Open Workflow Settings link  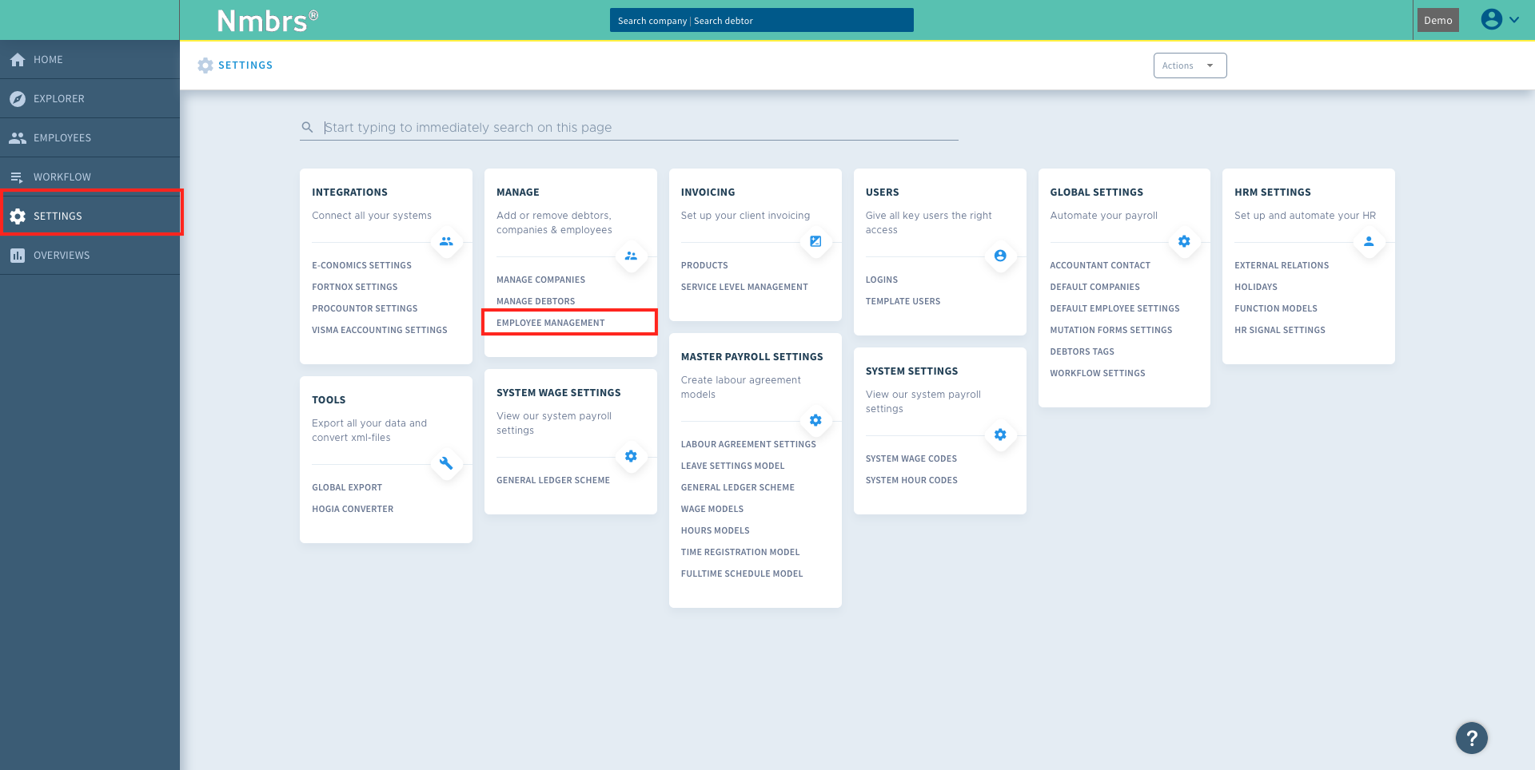(x=1097, y=373)
